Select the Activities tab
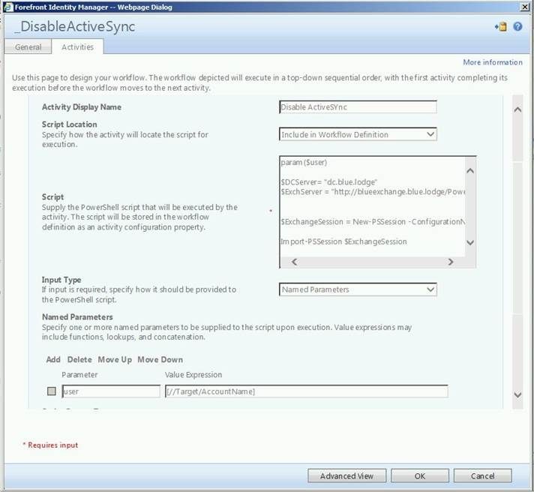Screen dimensions: 534x492 point(78,47)
